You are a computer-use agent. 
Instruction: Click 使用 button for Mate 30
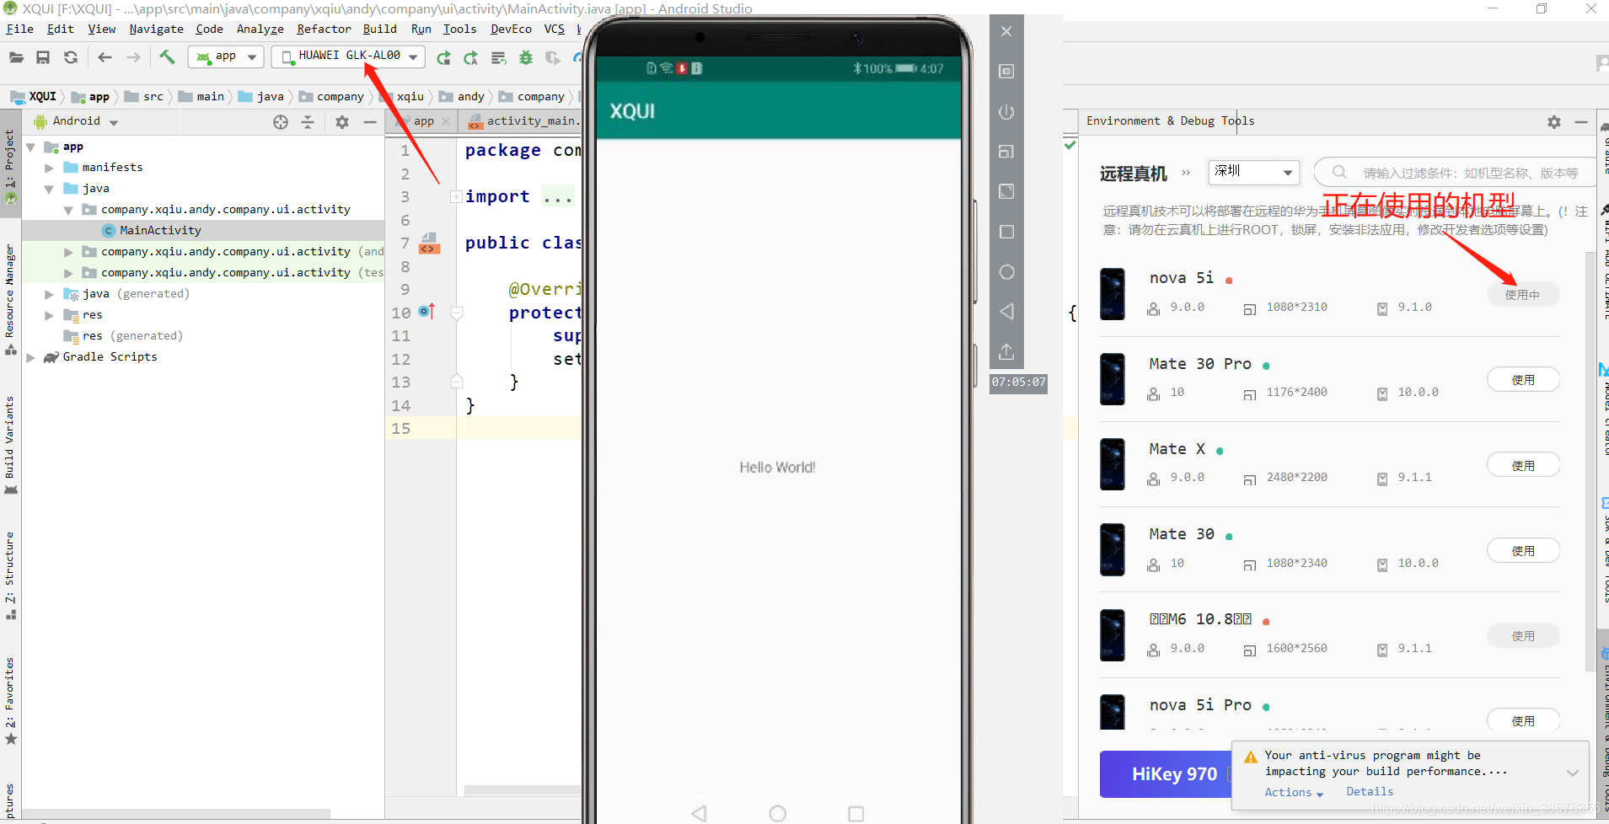(x=1523, y=550)
